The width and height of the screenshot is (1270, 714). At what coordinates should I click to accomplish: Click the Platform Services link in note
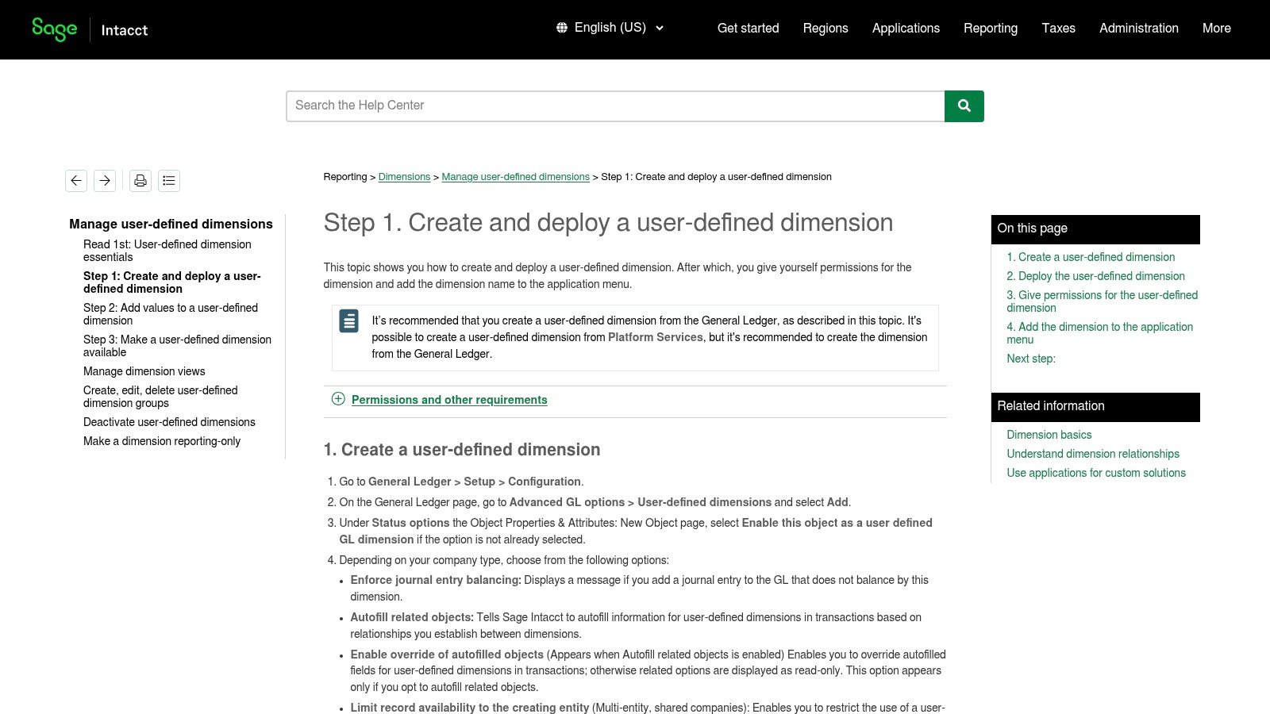[656, 337]
